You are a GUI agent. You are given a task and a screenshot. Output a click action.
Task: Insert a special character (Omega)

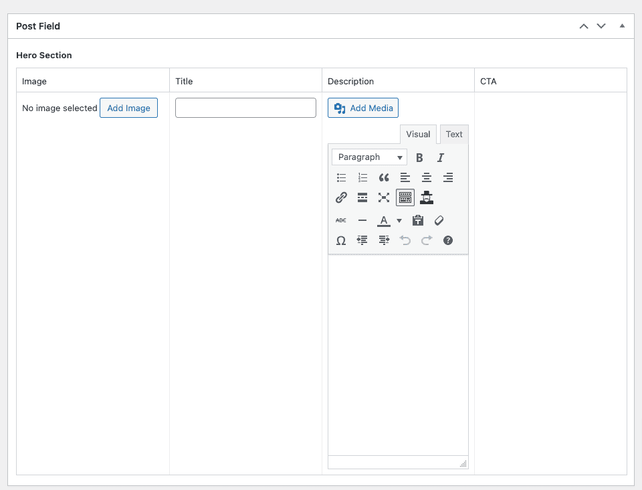pyautogui.click(x=341, y=240)
